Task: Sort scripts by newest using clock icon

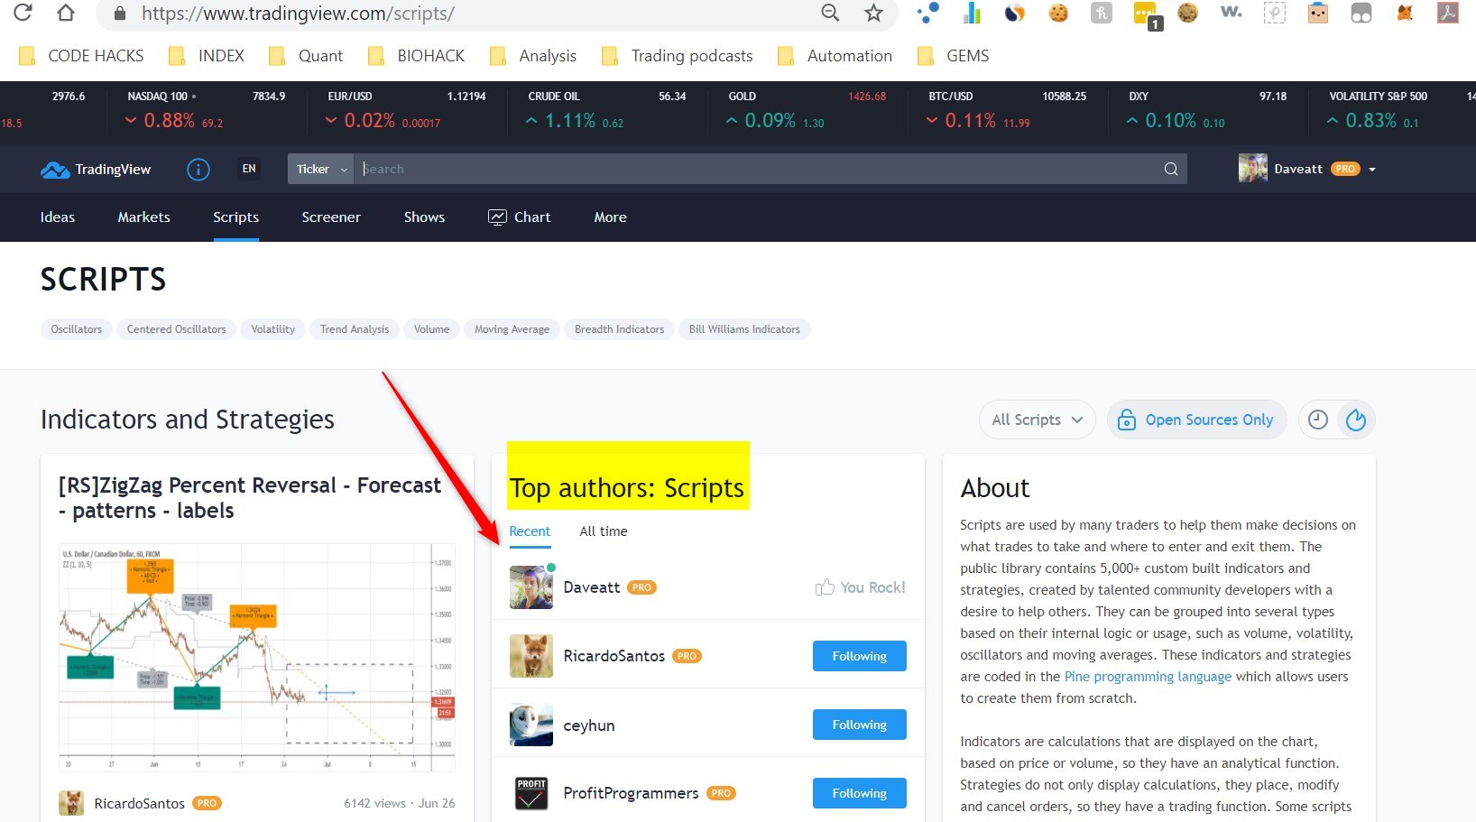Action: [x=1318, y=420]
